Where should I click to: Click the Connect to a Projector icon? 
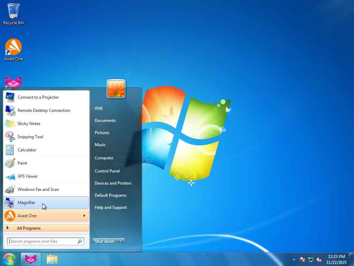[x=10, y=97]
